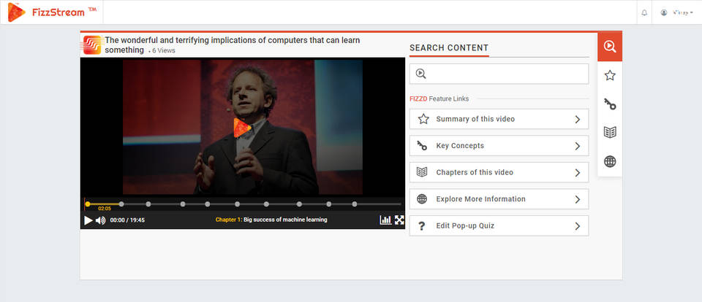Click the FizzStream logo in header
The height and width of the screenshot is (302, 702).
click(x=51, y=12)
